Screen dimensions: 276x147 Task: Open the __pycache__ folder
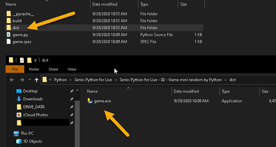(23, 14)
